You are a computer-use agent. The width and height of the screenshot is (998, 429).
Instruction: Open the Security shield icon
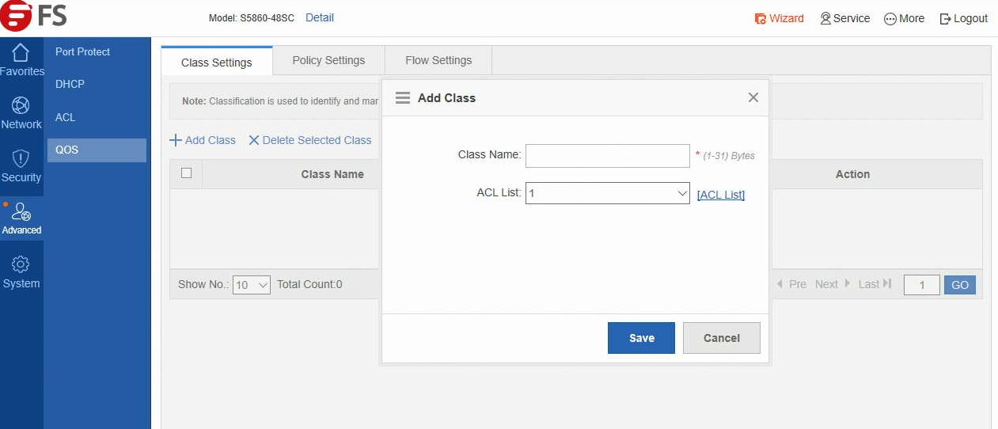coord(21,159)
